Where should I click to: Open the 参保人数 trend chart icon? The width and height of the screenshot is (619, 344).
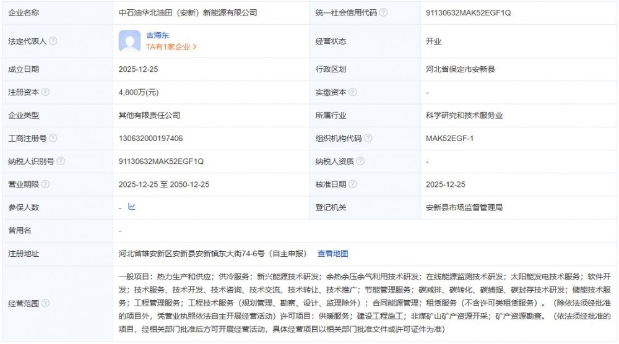131,207
